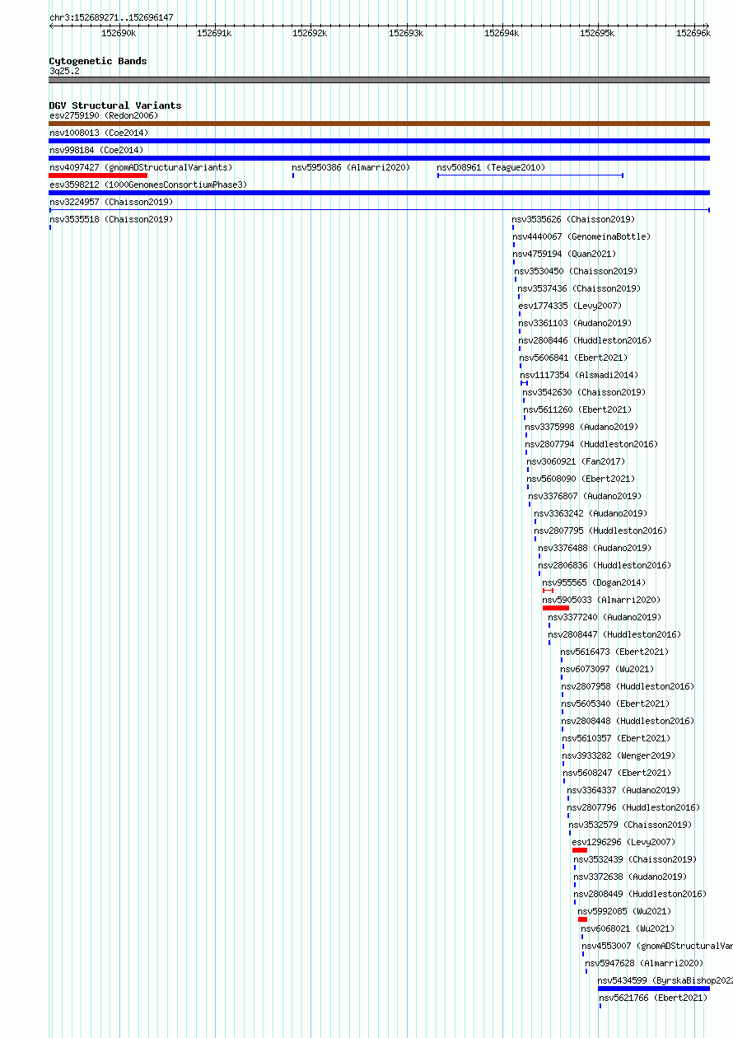Select nsv2807794 (Huddleston2016) label
Viewport: 733px width, 1038px height.
click(591, 444)
